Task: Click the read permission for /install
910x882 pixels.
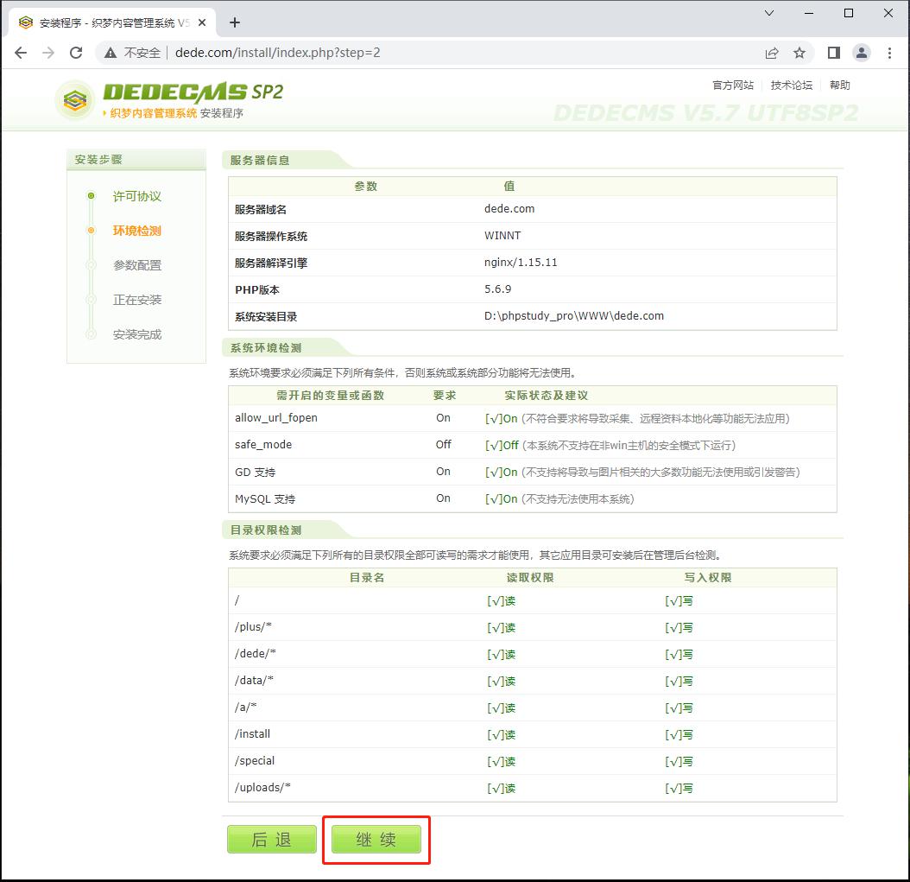Action: click(x=502, y=734)
